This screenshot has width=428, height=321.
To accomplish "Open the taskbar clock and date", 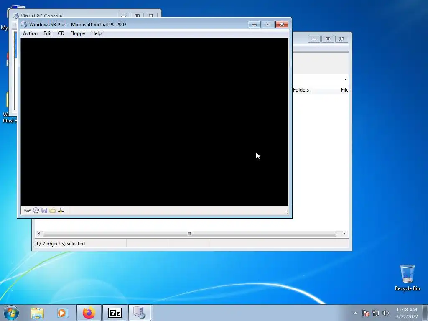I will tap(407, 313).
